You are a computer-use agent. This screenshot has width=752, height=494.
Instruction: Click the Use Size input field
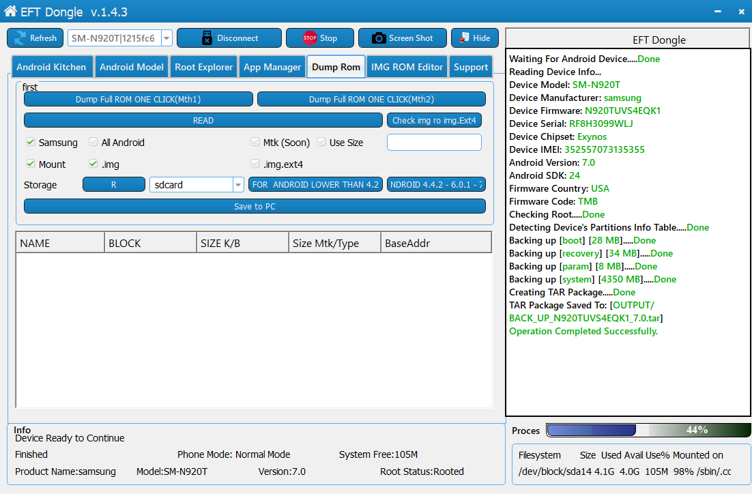tap(434, 143)
